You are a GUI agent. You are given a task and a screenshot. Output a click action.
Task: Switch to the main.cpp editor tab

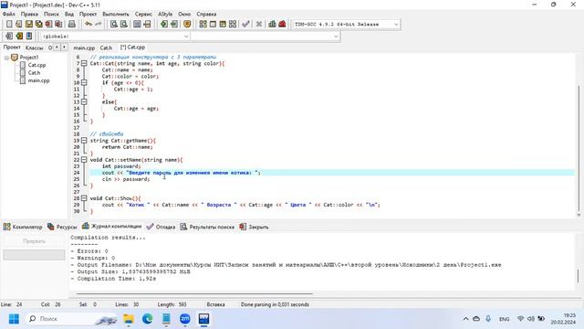pos(84,48)
